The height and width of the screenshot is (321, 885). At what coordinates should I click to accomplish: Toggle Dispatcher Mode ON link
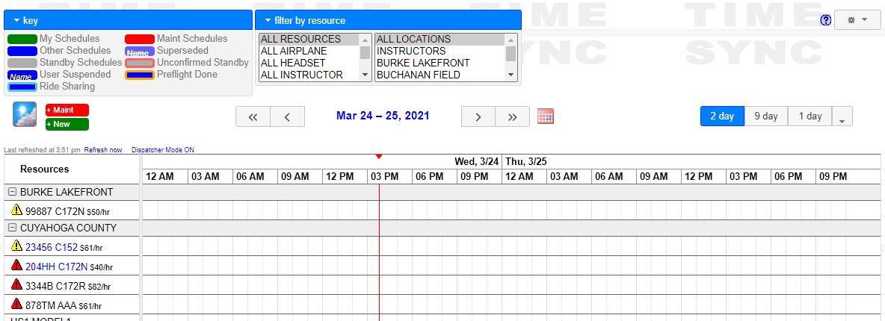pos(162,150)
